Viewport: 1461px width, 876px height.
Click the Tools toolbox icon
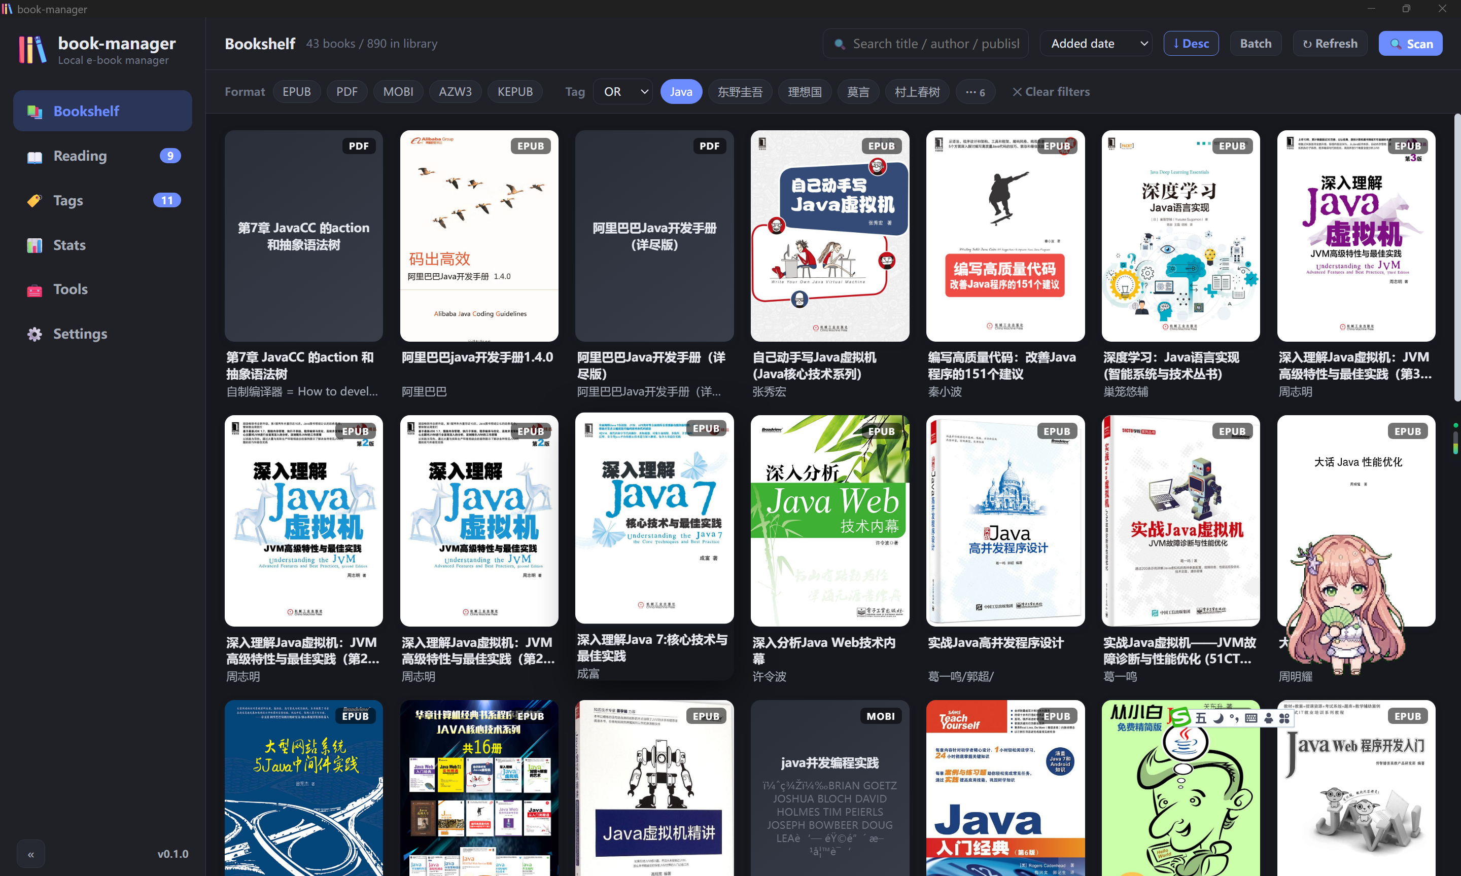(35, 290)
